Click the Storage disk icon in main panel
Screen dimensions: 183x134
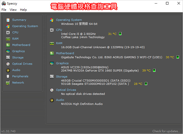52,77
